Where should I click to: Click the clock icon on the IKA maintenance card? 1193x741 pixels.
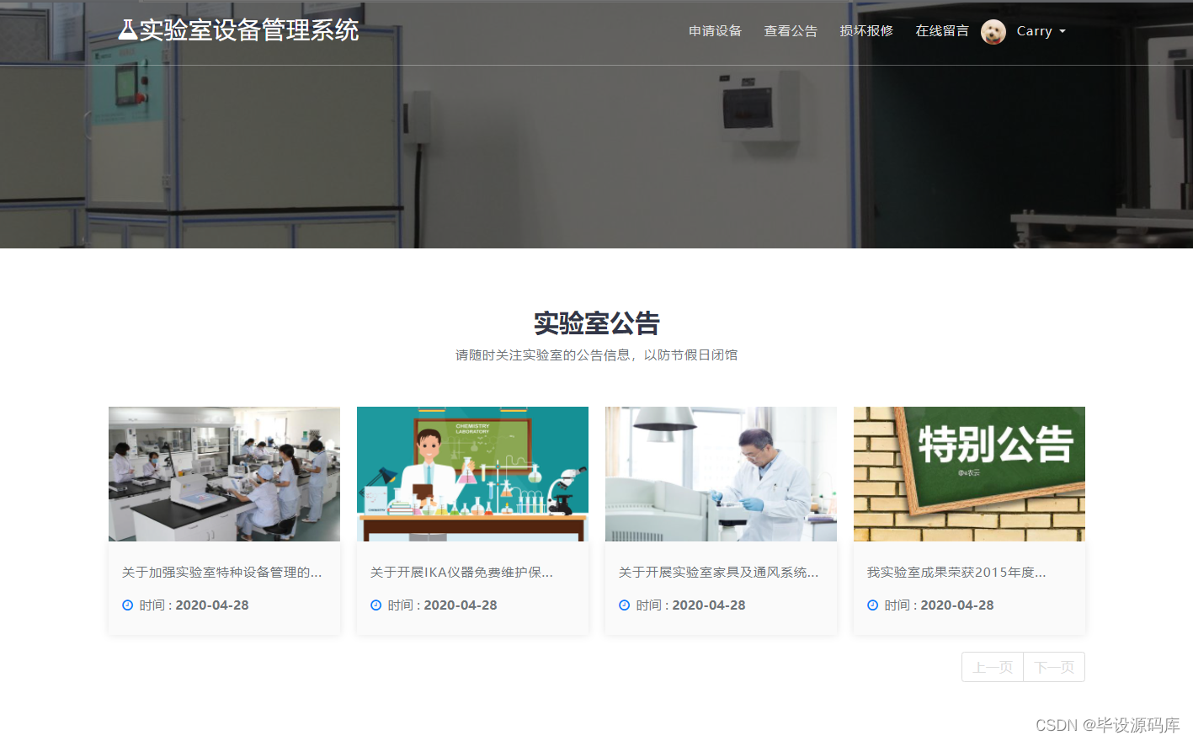point(375,605)
